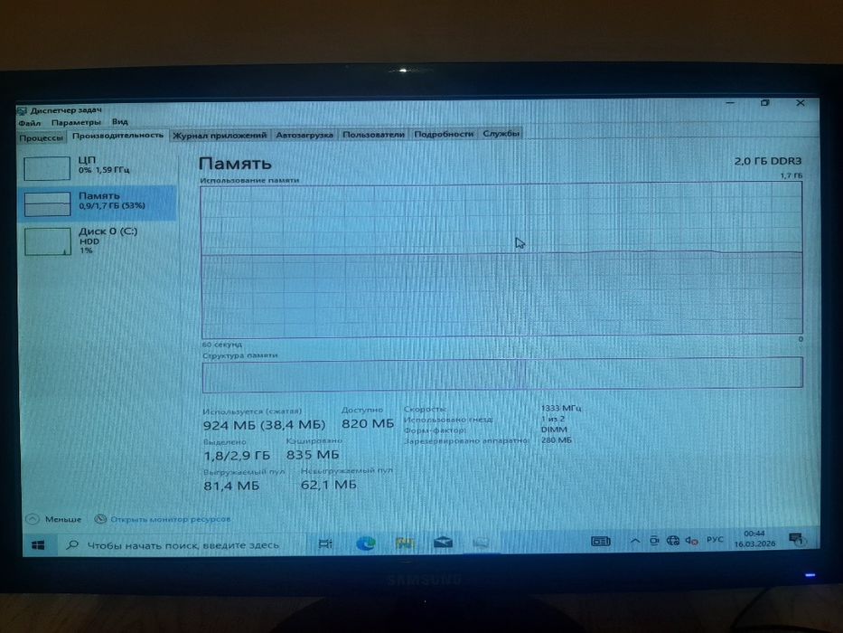Screen dimensions: 843x633
Task: Select Диск 0 (C:) in sidebar
Action: 98,240
